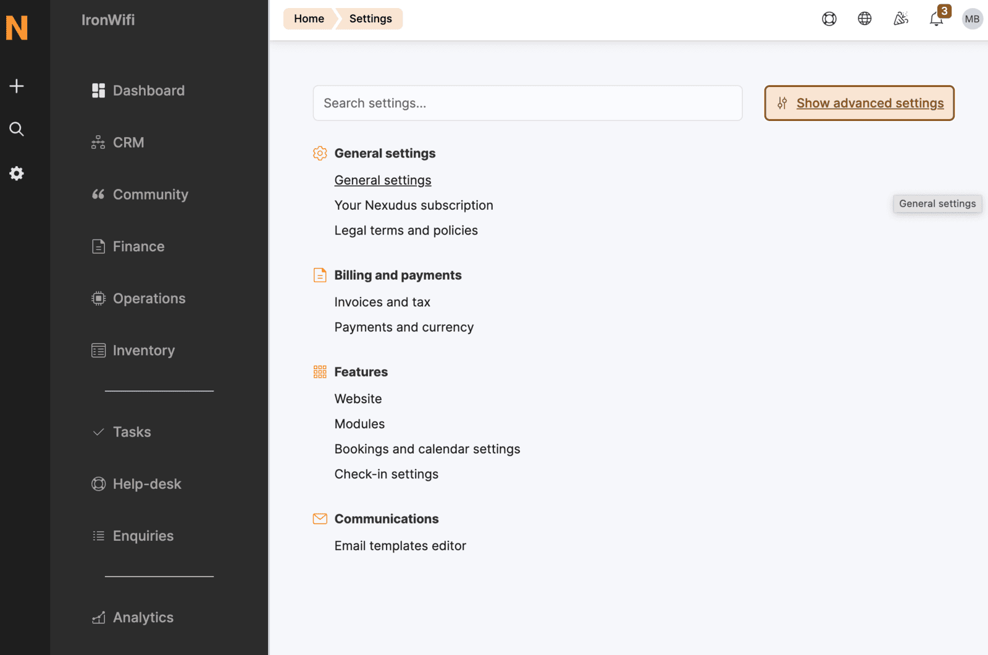The image size is (988, 655).
Task: Click the Billing and payments document icon
Action: tap(320, 275)
